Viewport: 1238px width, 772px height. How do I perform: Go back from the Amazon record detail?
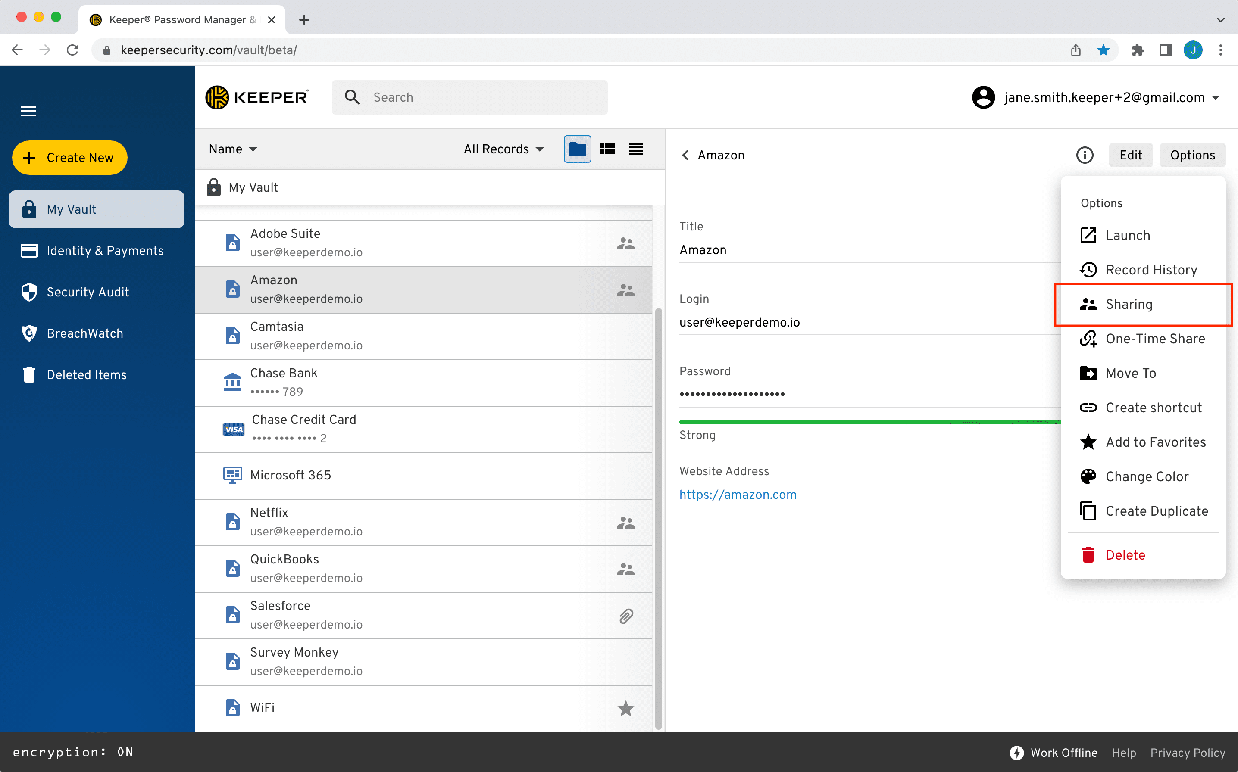[685, 155]
